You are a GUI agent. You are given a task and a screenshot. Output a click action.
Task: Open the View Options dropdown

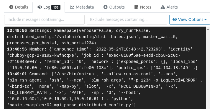(x=190, y=19)
